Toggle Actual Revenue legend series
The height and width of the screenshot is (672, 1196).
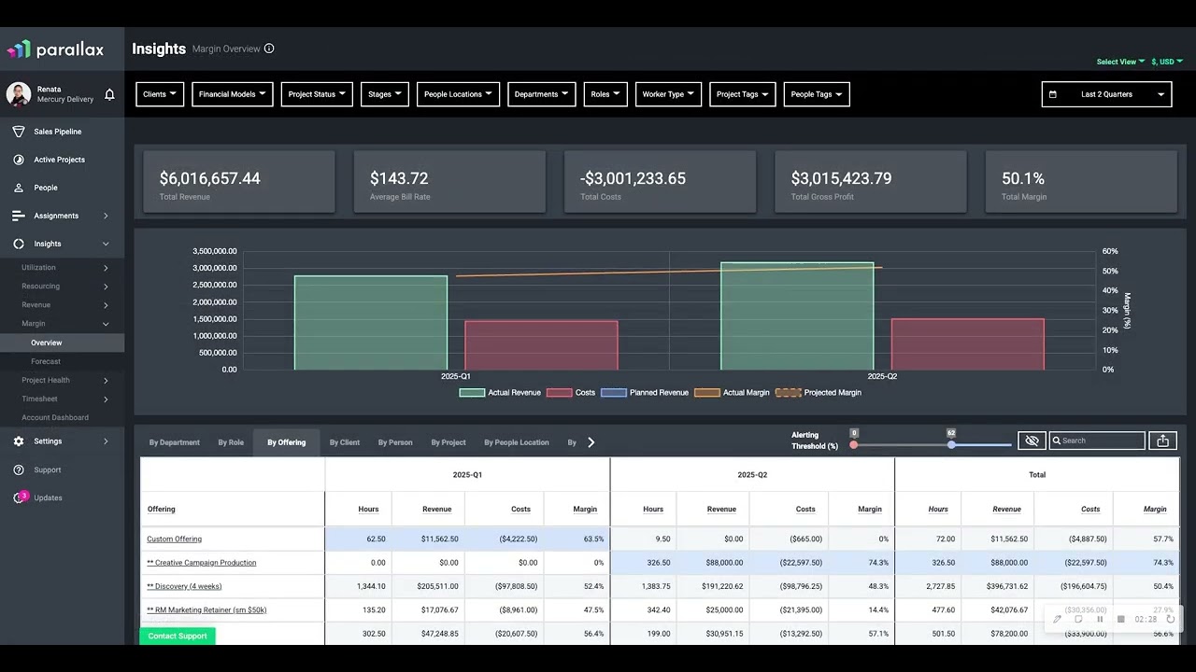pos(500,393)
